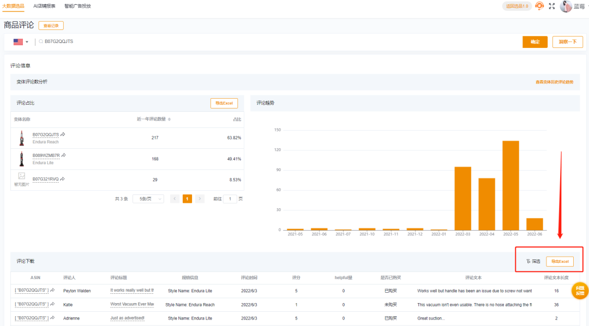Open ASIN link in Adrienne row
The height and width of the screenshot is (326, 589).
pos(32,318)
